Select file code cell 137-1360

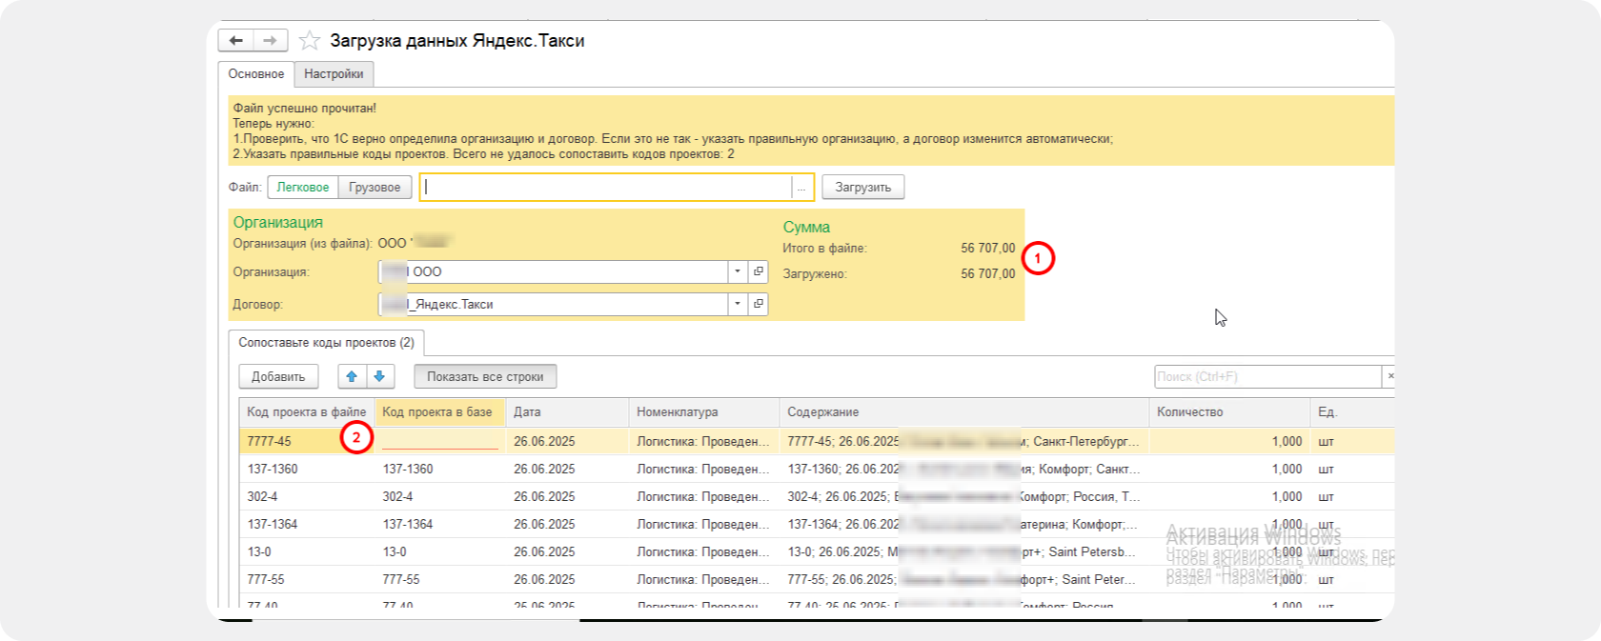click(x=307, y=470)
